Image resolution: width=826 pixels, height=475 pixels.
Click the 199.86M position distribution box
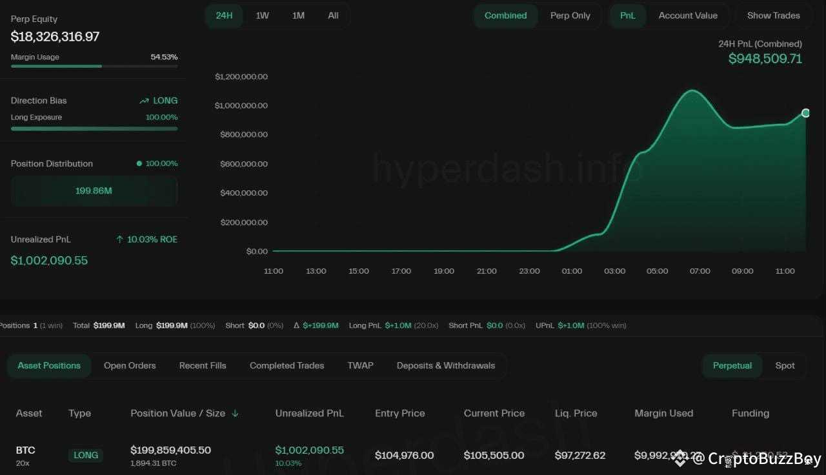pyautogui.click(x=94, y=190)
